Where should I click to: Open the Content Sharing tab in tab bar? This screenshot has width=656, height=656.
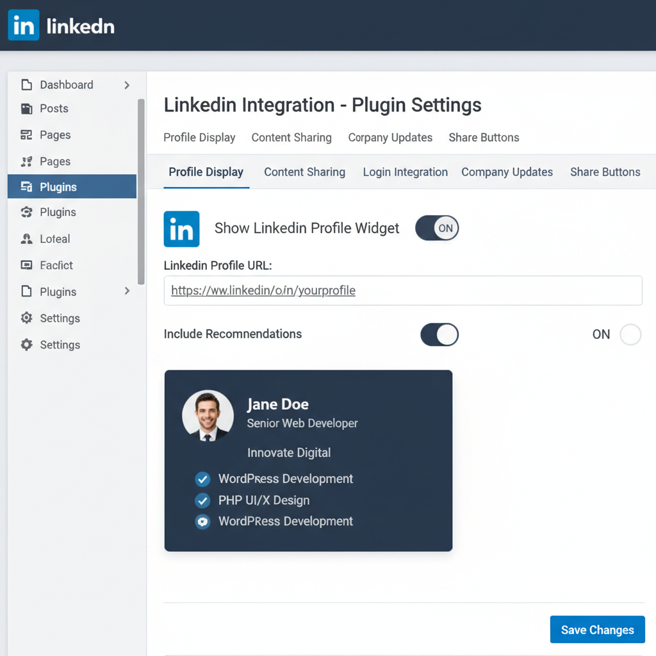pyautogui.click(x=304, y=172)
